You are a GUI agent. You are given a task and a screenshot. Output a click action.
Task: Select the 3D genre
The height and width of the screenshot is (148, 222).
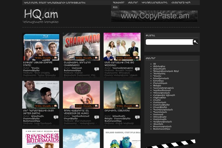click(x=154, y=64)
